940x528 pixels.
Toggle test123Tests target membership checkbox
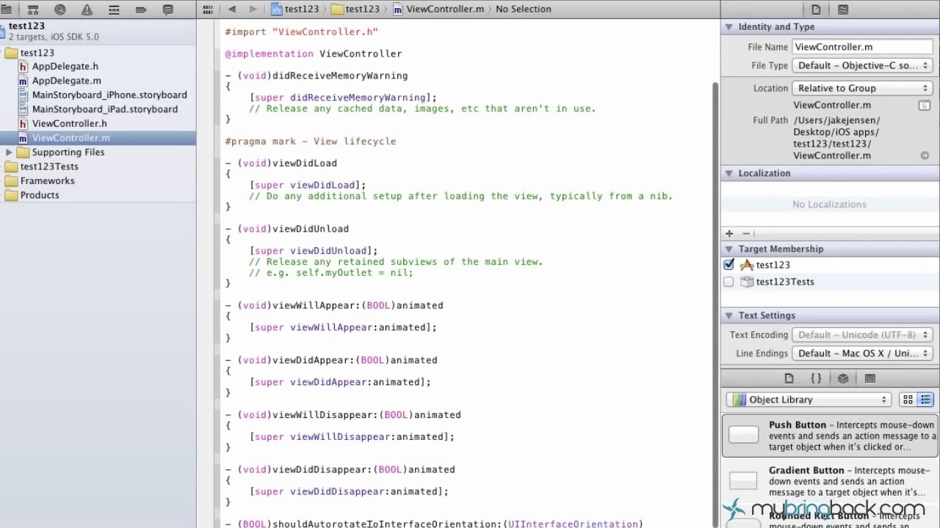728,282
